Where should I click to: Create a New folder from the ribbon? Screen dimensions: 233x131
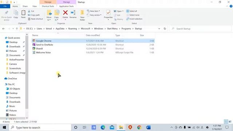82,15
